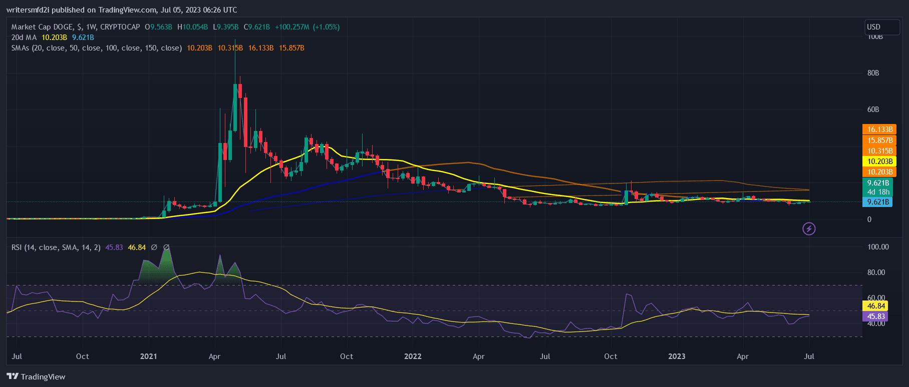Viewport: 909px width, 387px height.
Task: Click the purple 45.83 RSI label
Action: 876,316
